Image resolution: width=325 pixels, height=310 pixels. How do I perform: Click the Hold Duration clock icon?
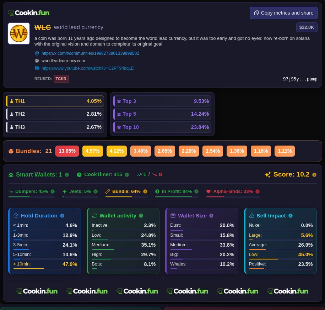point(16,216)
